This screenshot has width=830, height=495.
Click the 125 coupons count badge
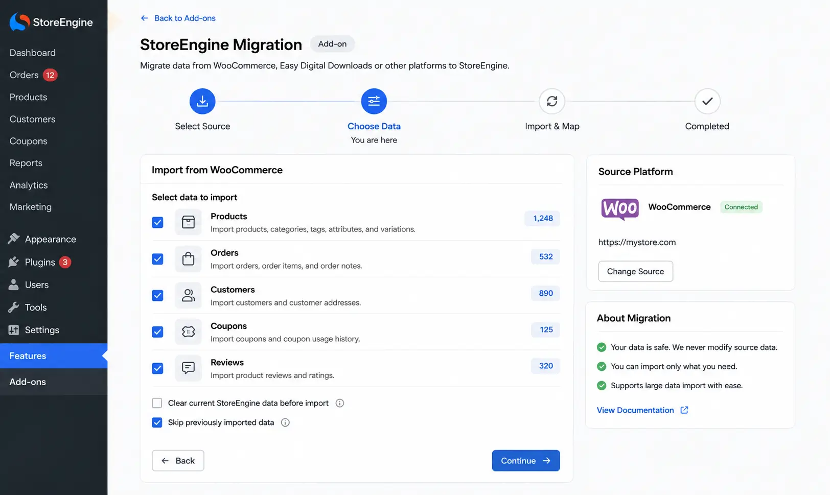pyautogui.click(x=546, y=329)
